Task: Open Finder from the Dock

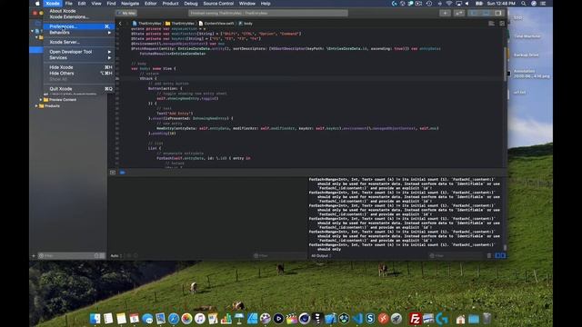Action: [x=95, y=319]
